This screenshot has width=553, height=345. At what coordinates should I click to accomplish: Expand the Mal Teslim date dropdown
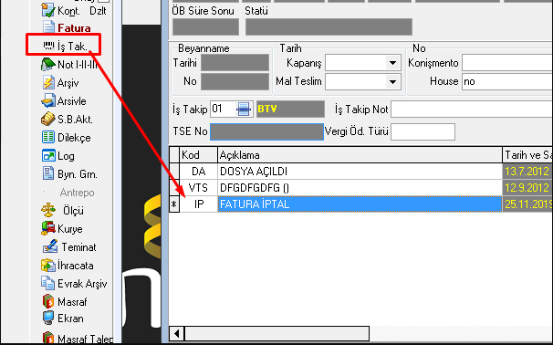(x=392, y=81)
